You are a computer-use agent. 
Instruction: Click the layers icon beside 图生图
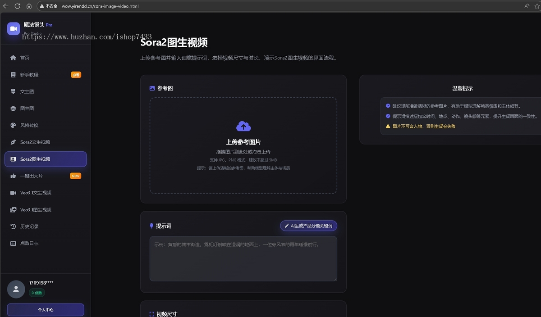point(13,109)
